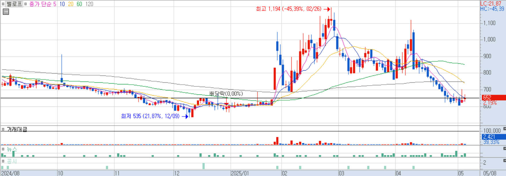506x176 pixels.
Task: Select the 종가 단순 5 moving average label
Action: tap(43, 4)
